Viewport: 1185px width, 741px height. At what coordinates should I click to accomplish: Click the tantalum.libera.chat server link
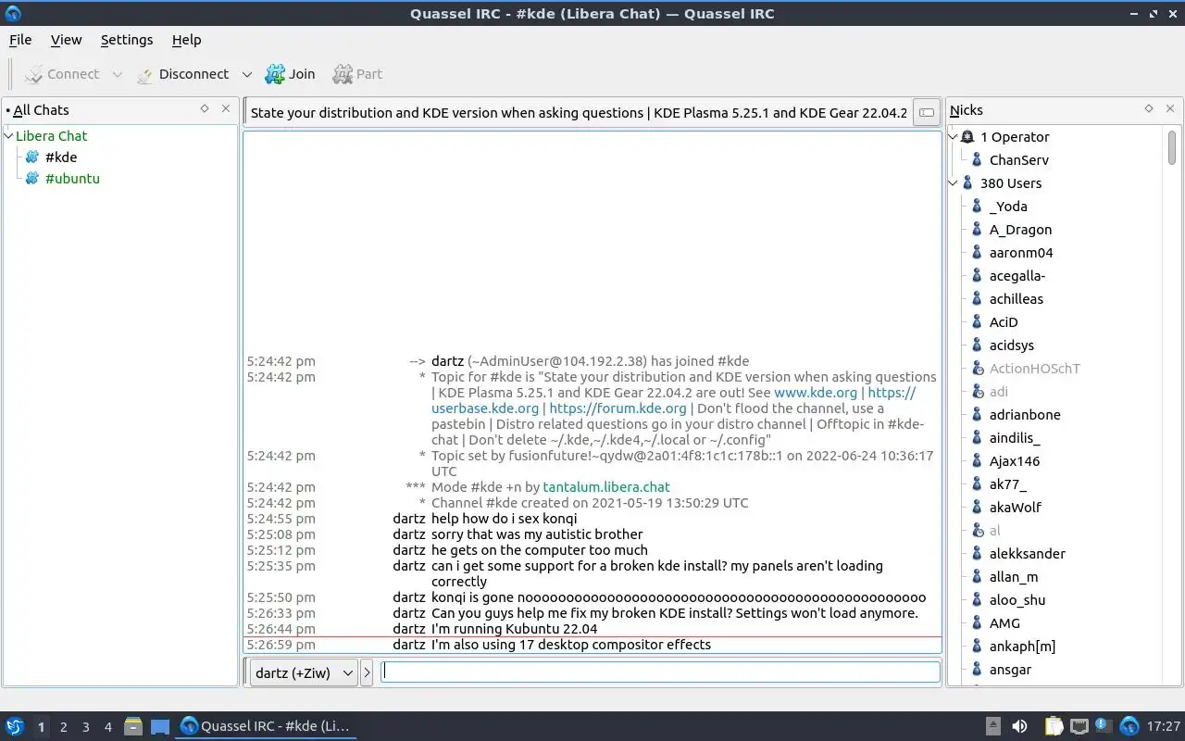click(606, 486)
